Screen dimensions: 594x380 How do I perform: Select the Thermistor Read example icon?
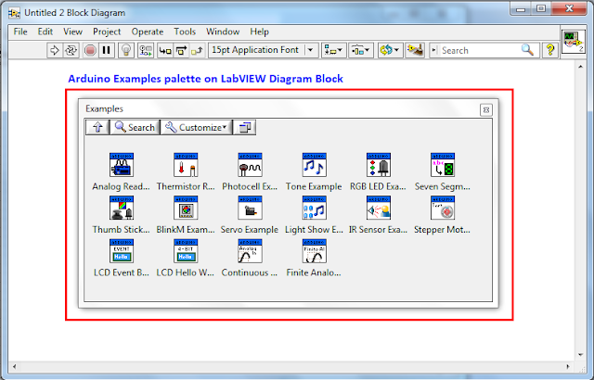186,165
